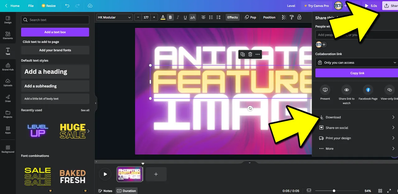
Task: Click the font size field 177
Action: pyautogui.click(x=146, y=17)
